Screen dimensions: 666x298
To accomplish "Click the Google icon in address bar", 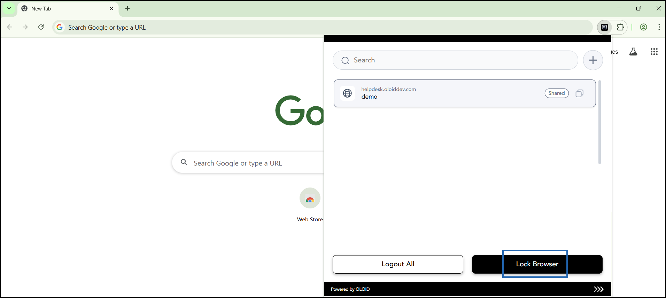I will [60, 27].
